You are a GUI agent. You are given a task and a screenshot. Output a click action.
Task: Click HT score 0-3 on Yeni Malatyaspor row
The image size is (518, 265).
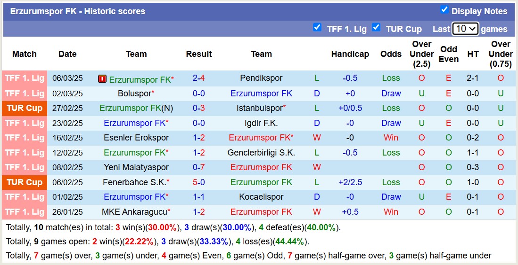pyautogui.click(x=473, y=167)
